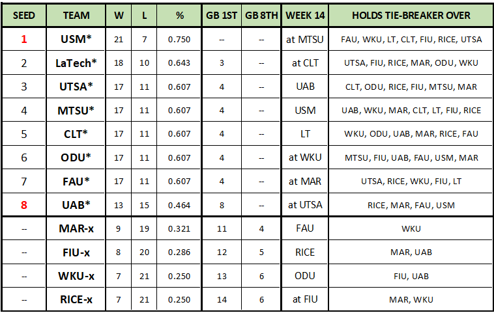Click the 0.750 percentage cell
Image resolution: width=494 pixels, height=313 pixels.
click(x=179, y=39)
